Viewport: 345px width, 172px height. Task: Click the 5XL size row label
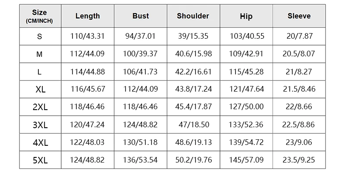40,160
